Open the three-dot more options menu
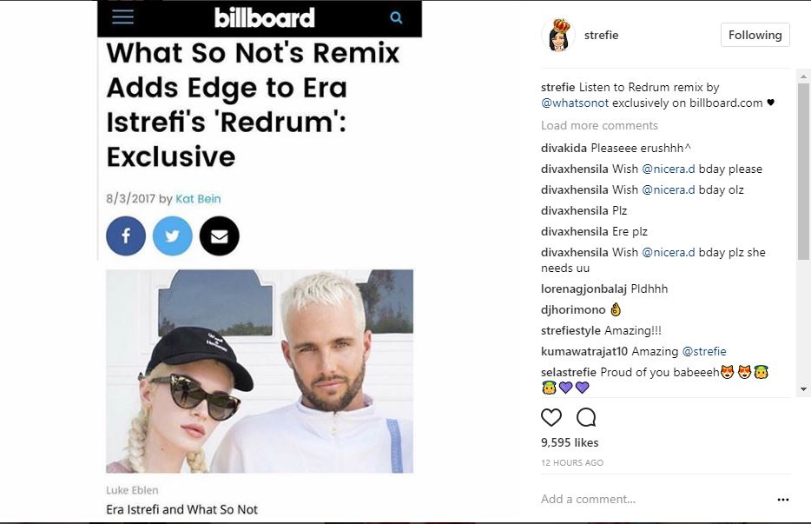 (783, 500)
